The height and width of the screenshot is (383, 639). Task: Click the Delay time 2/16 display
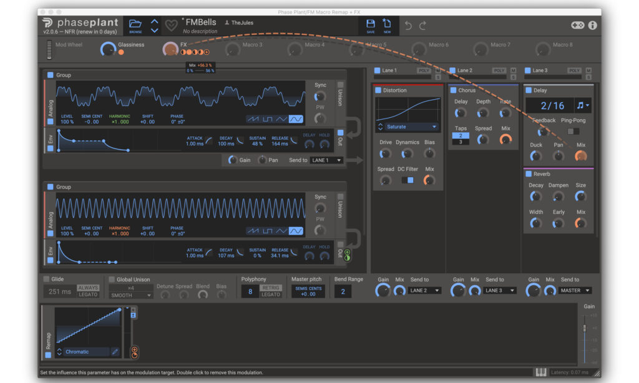point(550,105)
